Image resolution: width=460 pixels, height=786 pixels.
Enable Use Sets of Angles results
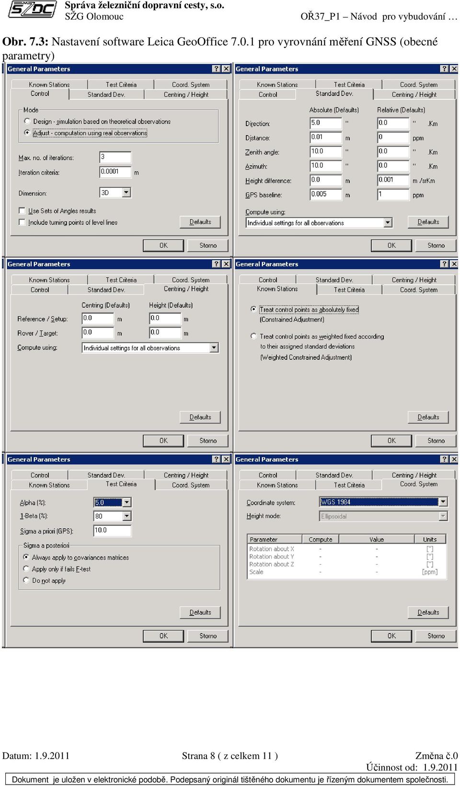point(22,211)
